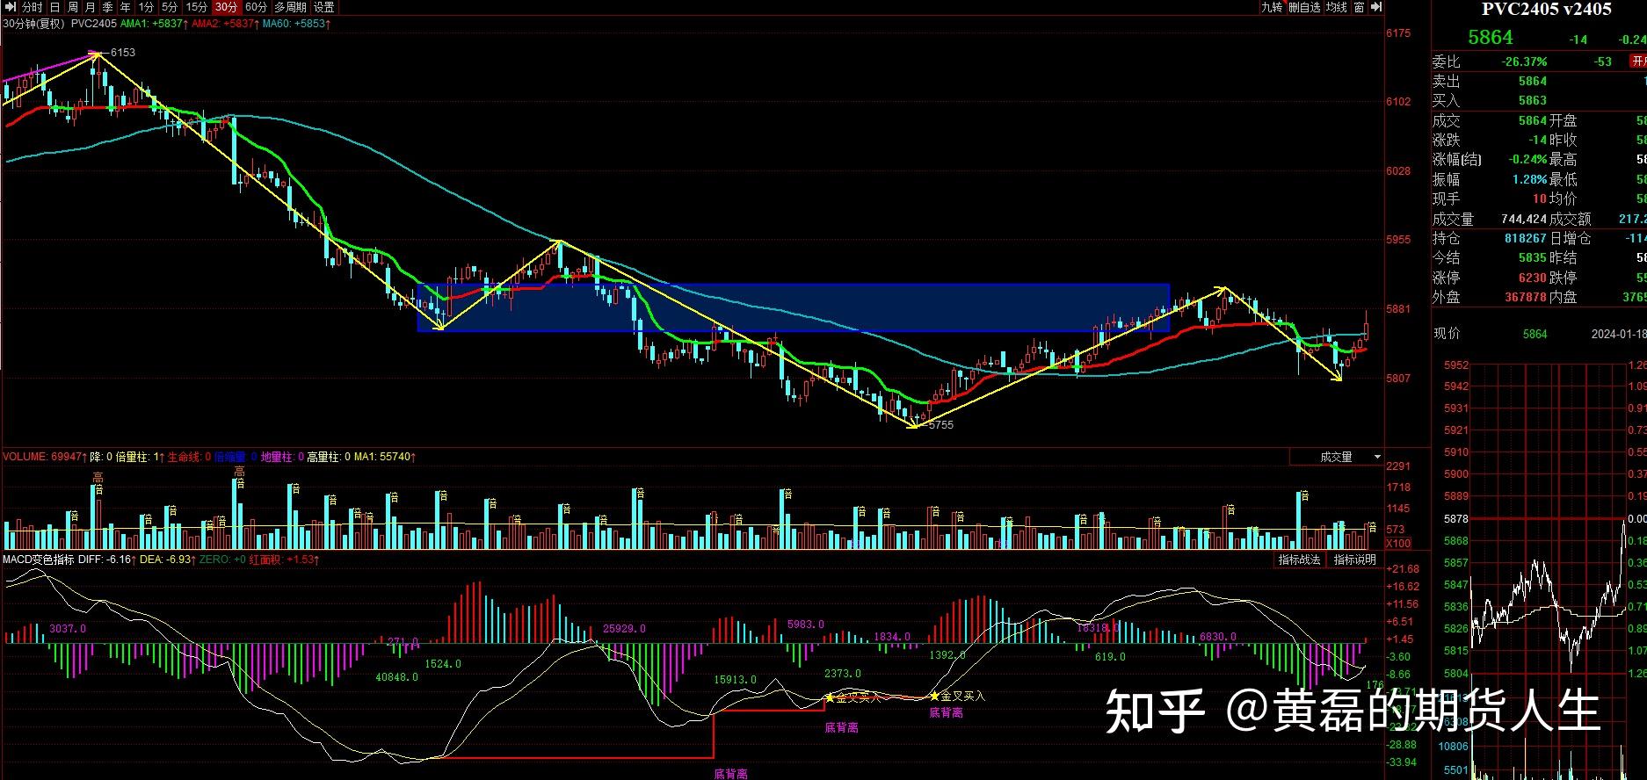Click the 振幅 1.28% value
The image size is (1647, 780).
[x=1530, y=179]
